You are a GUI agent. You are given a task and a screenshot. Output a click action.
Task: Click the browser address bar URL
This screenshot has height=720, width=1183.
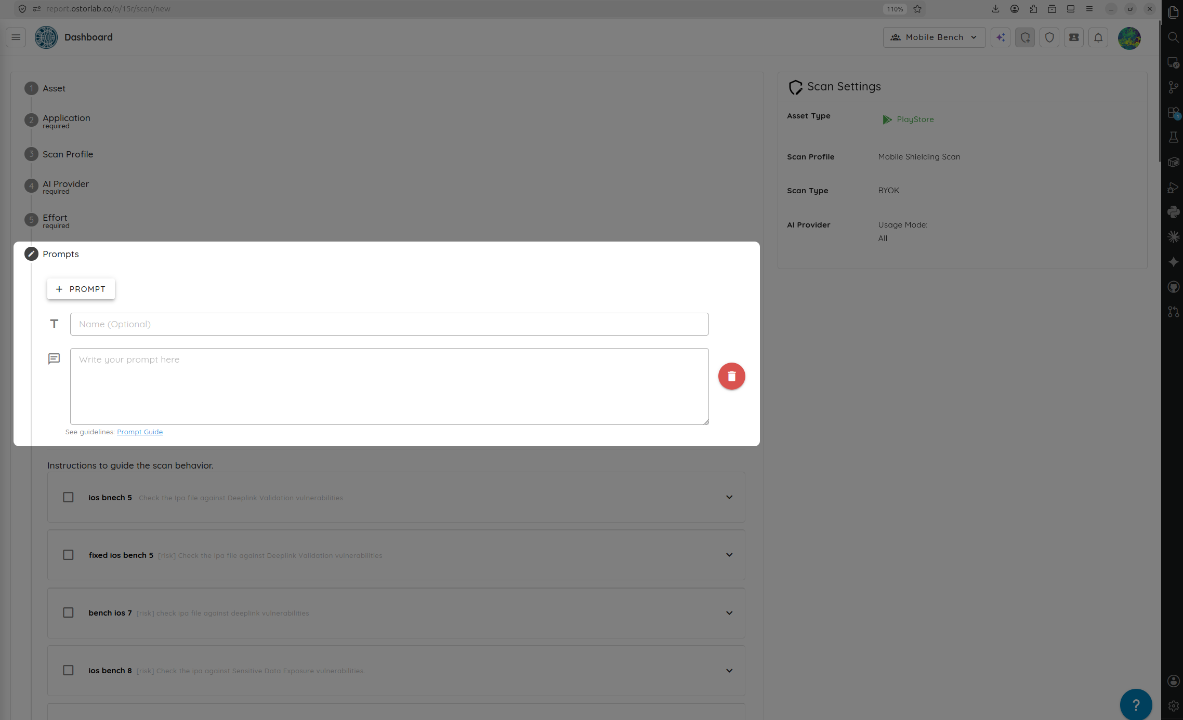108,9
